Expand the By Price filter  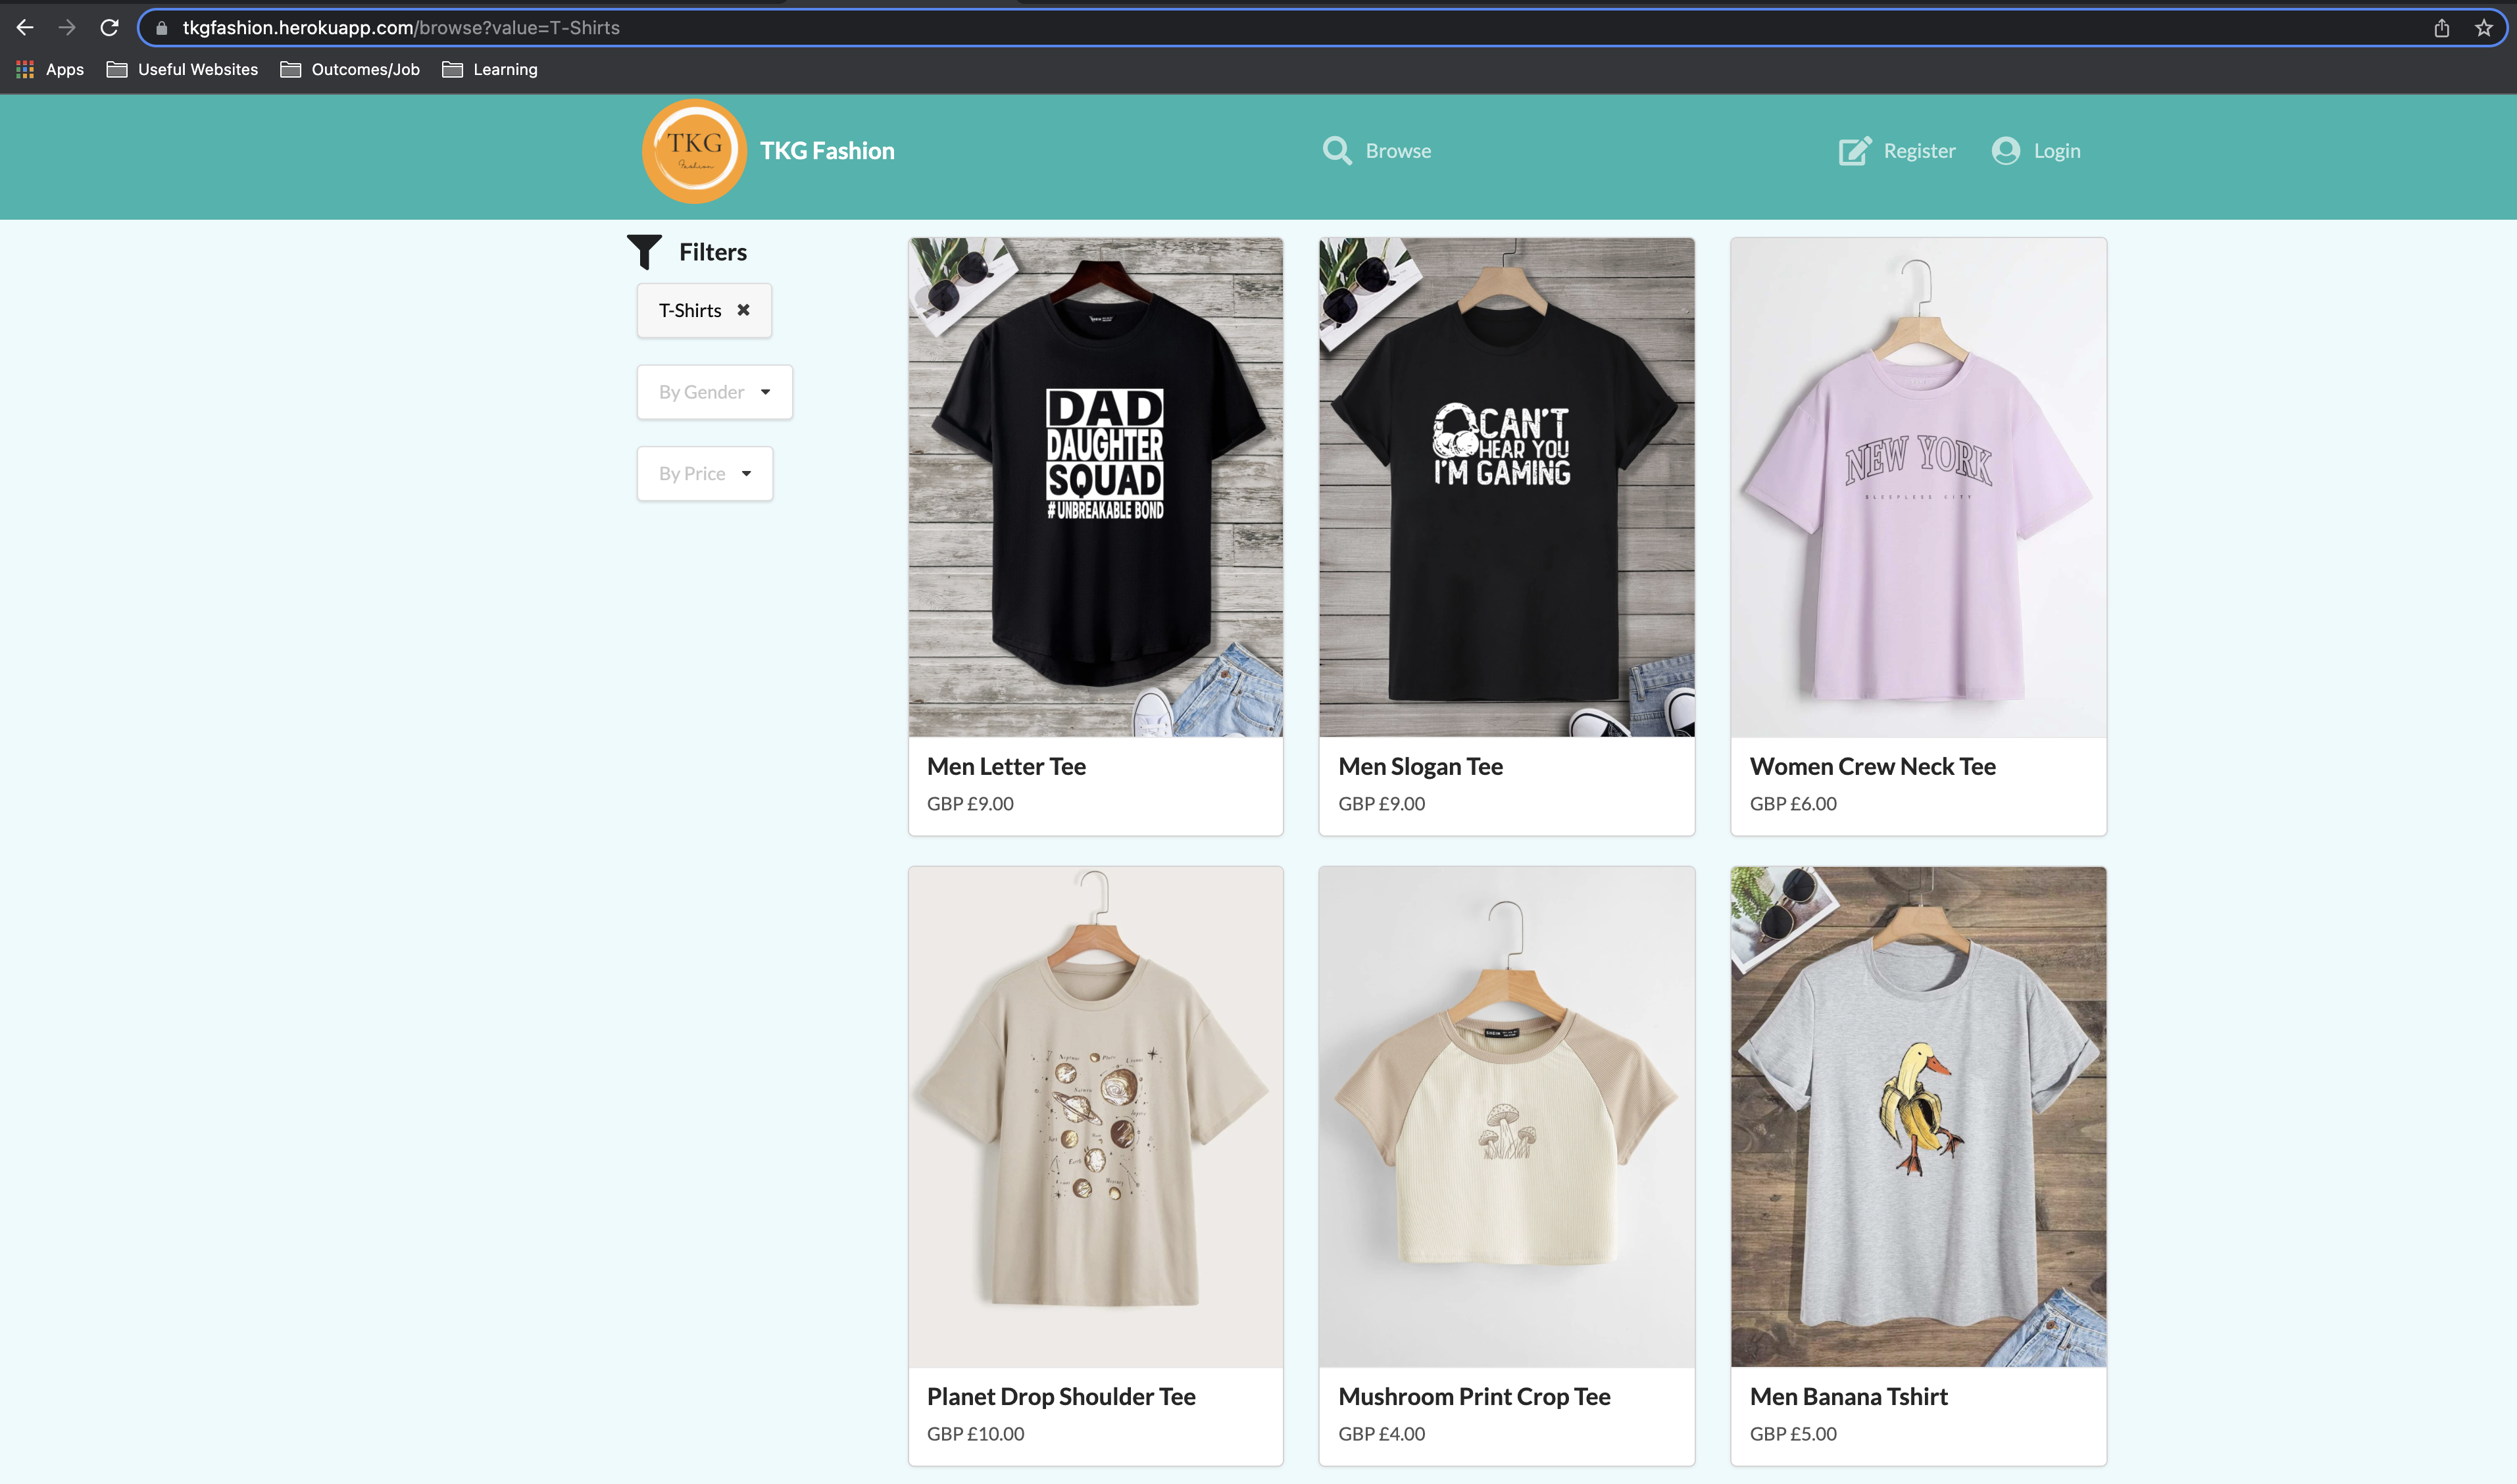click(x=704, y=473)
